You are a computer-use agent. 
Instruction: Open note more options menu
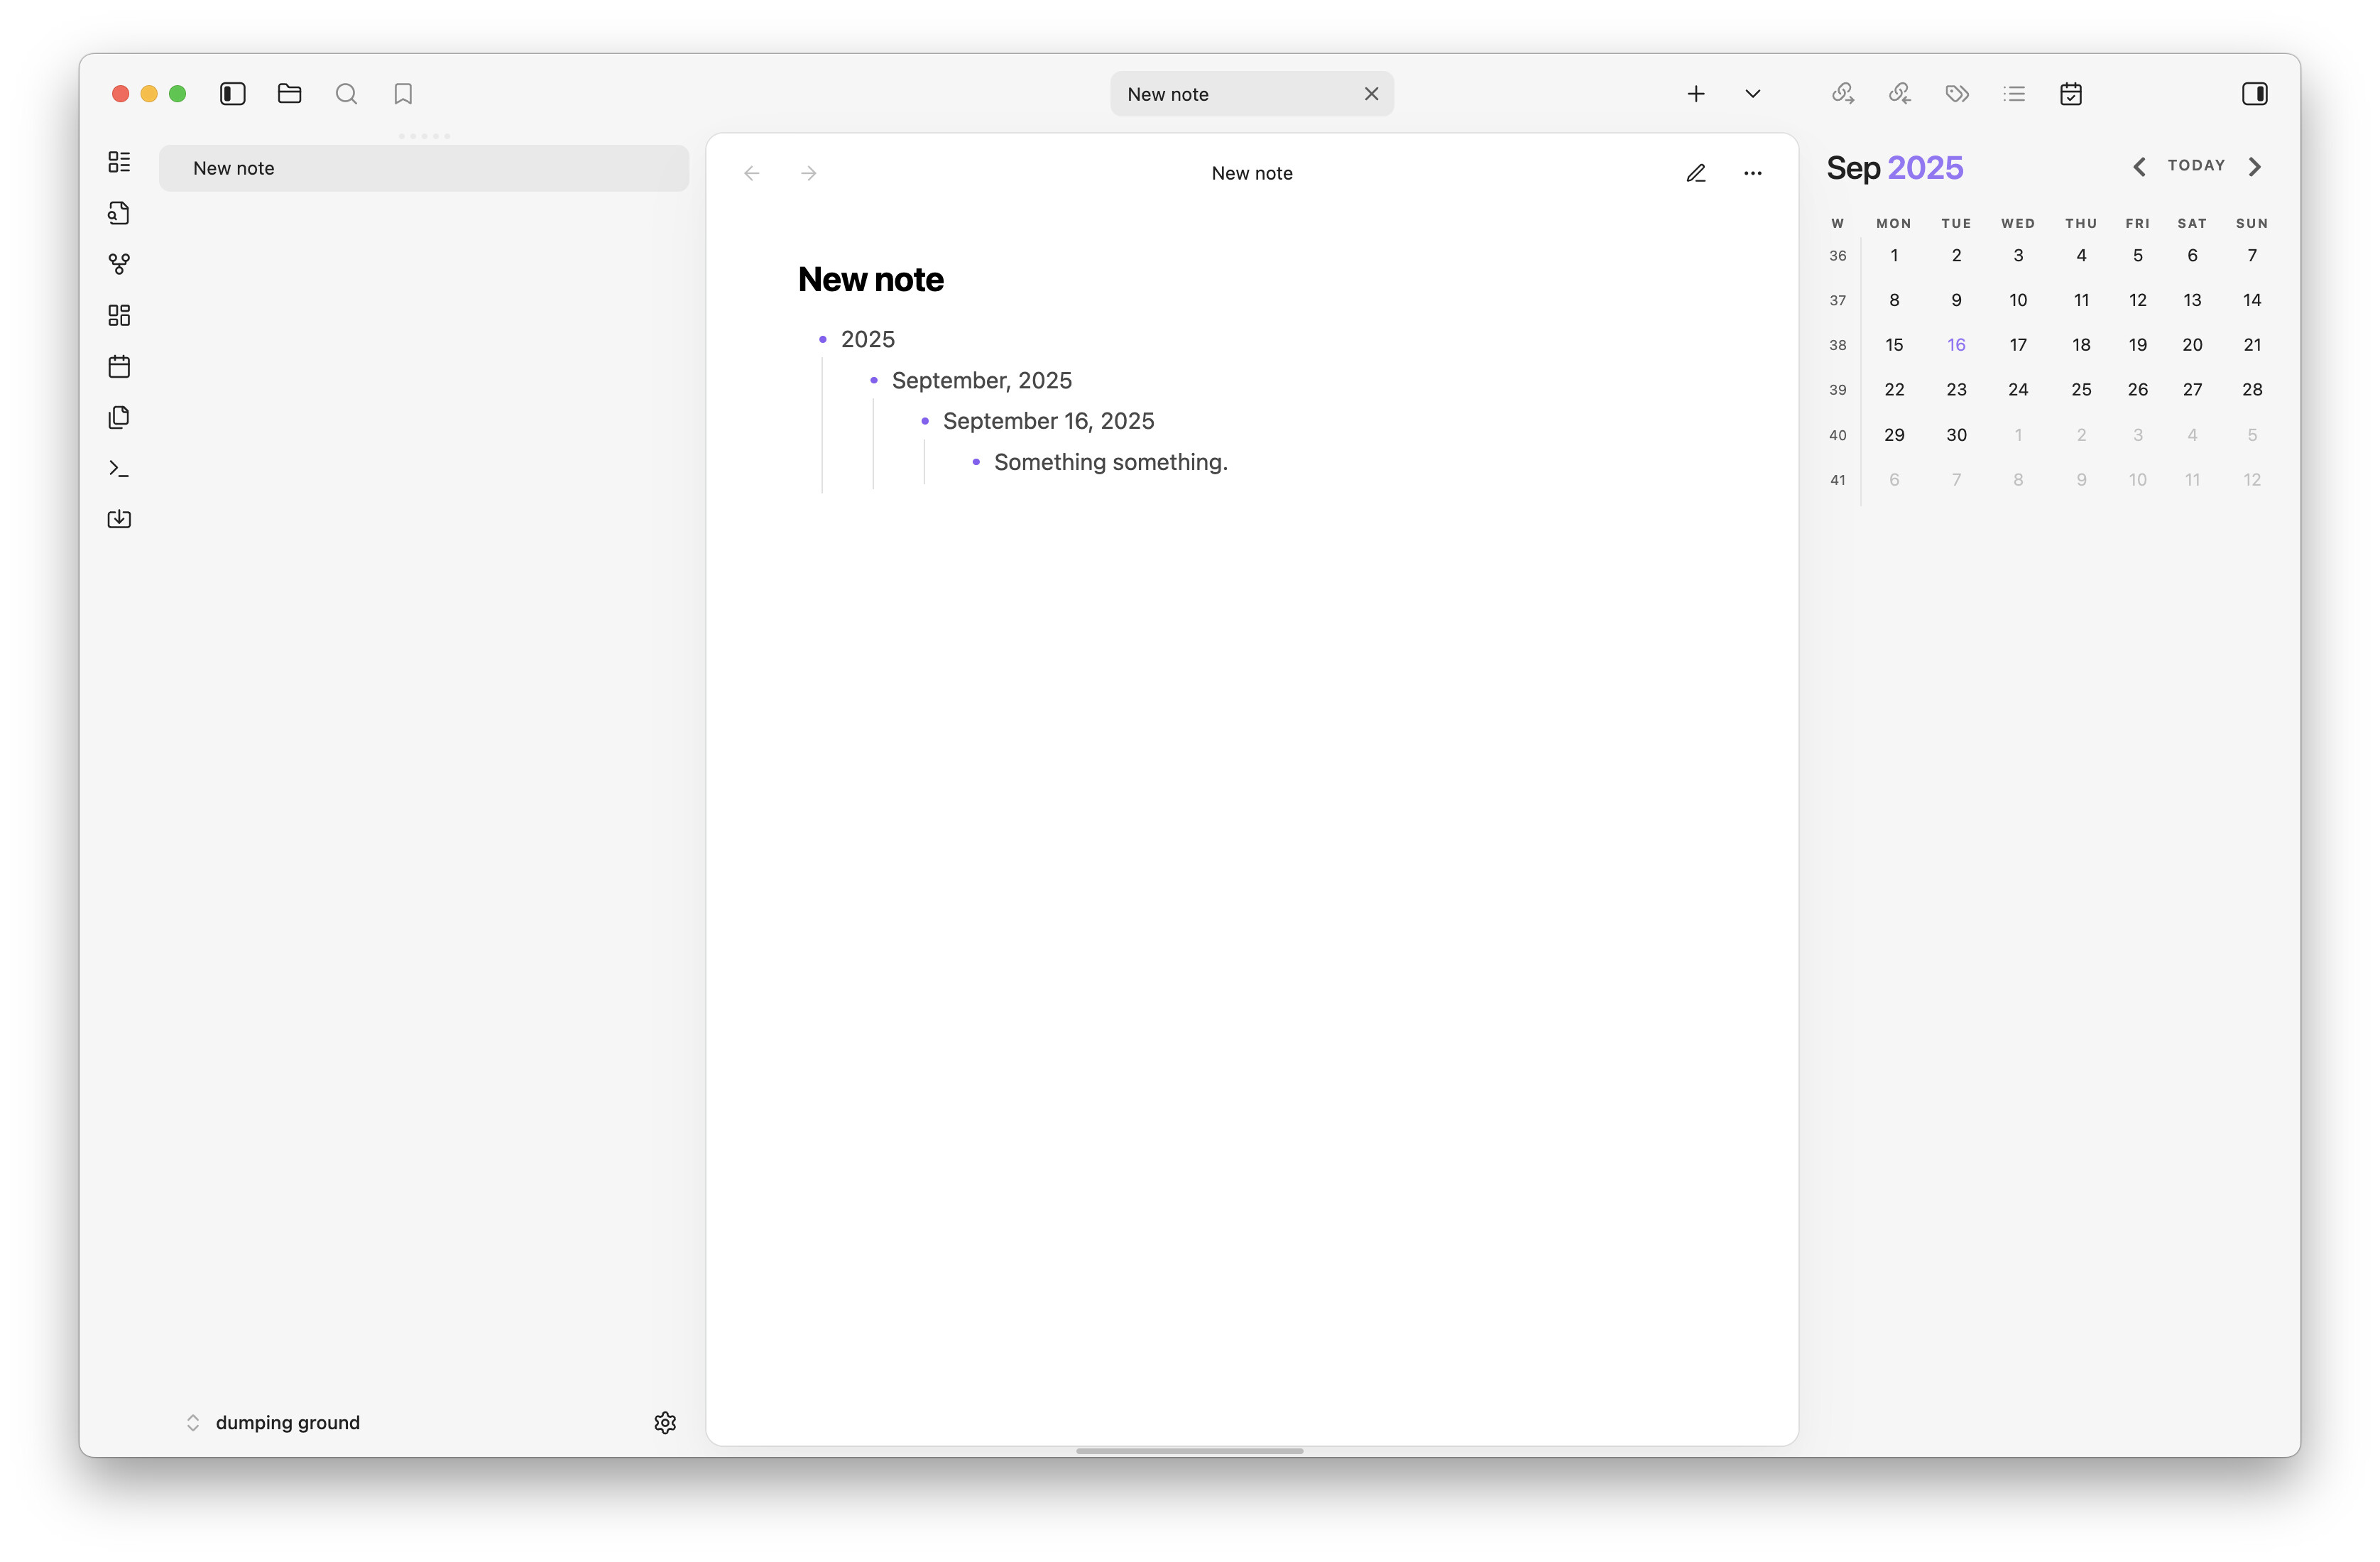click(1752, 173)
